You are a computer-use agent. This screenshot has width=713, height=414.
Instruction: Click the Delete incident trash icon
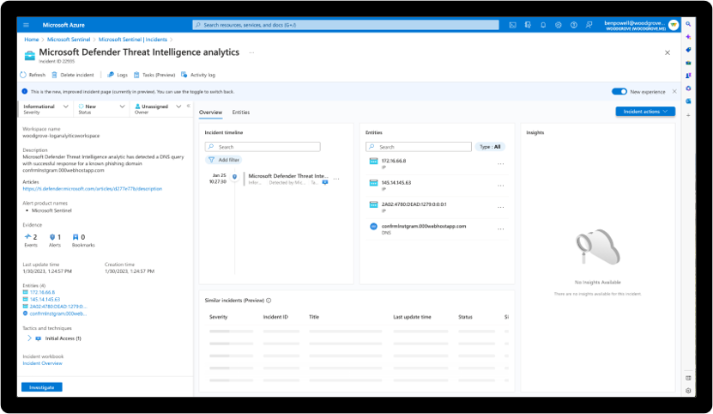[55, 75]
